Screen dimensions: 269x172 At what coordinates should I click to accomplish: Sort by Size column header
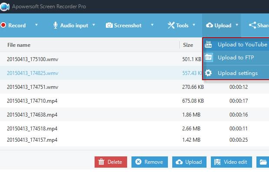[188, 45]
